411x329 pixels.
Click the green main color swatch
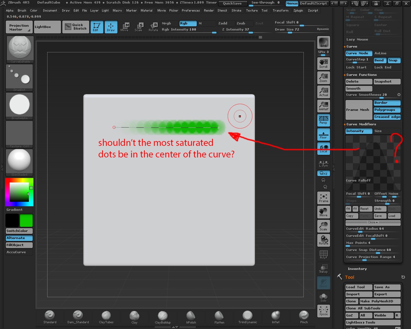coord(26,221)
